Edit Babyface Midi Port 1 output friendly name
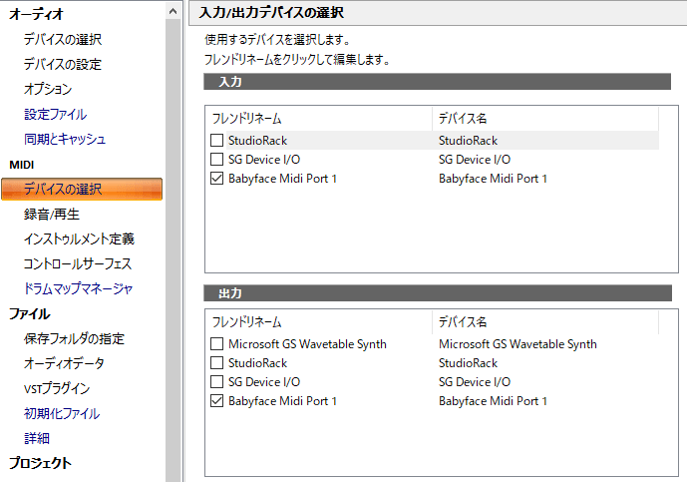This screenshot has height=482, width=687. coord(282,401)
